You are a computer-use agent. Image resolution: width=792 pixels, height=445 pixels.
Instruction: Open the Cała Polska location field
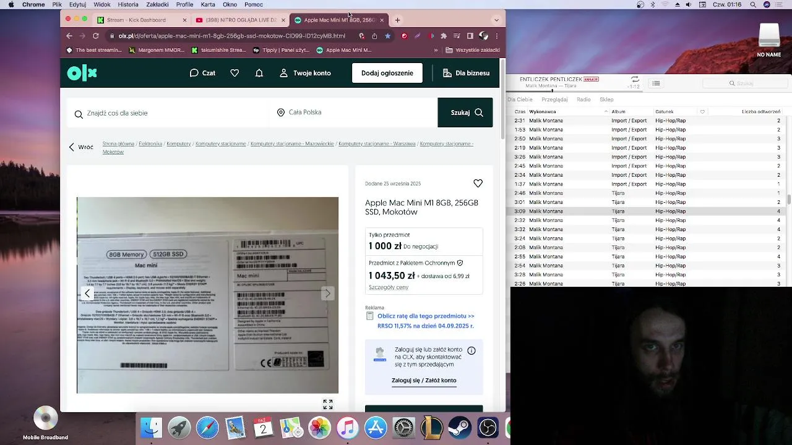(353, 112)
